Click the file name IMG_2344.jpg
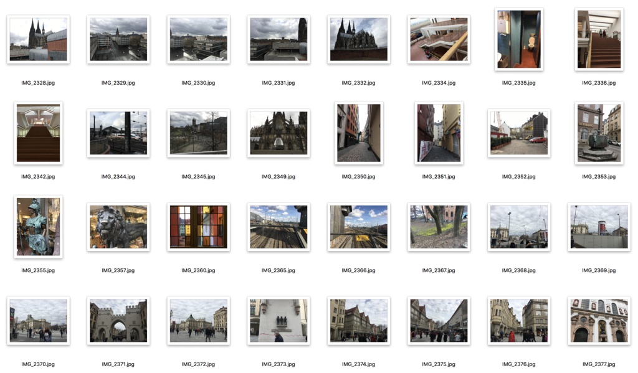The height and width of the screenshot is (373, 638). coord(118,177)
